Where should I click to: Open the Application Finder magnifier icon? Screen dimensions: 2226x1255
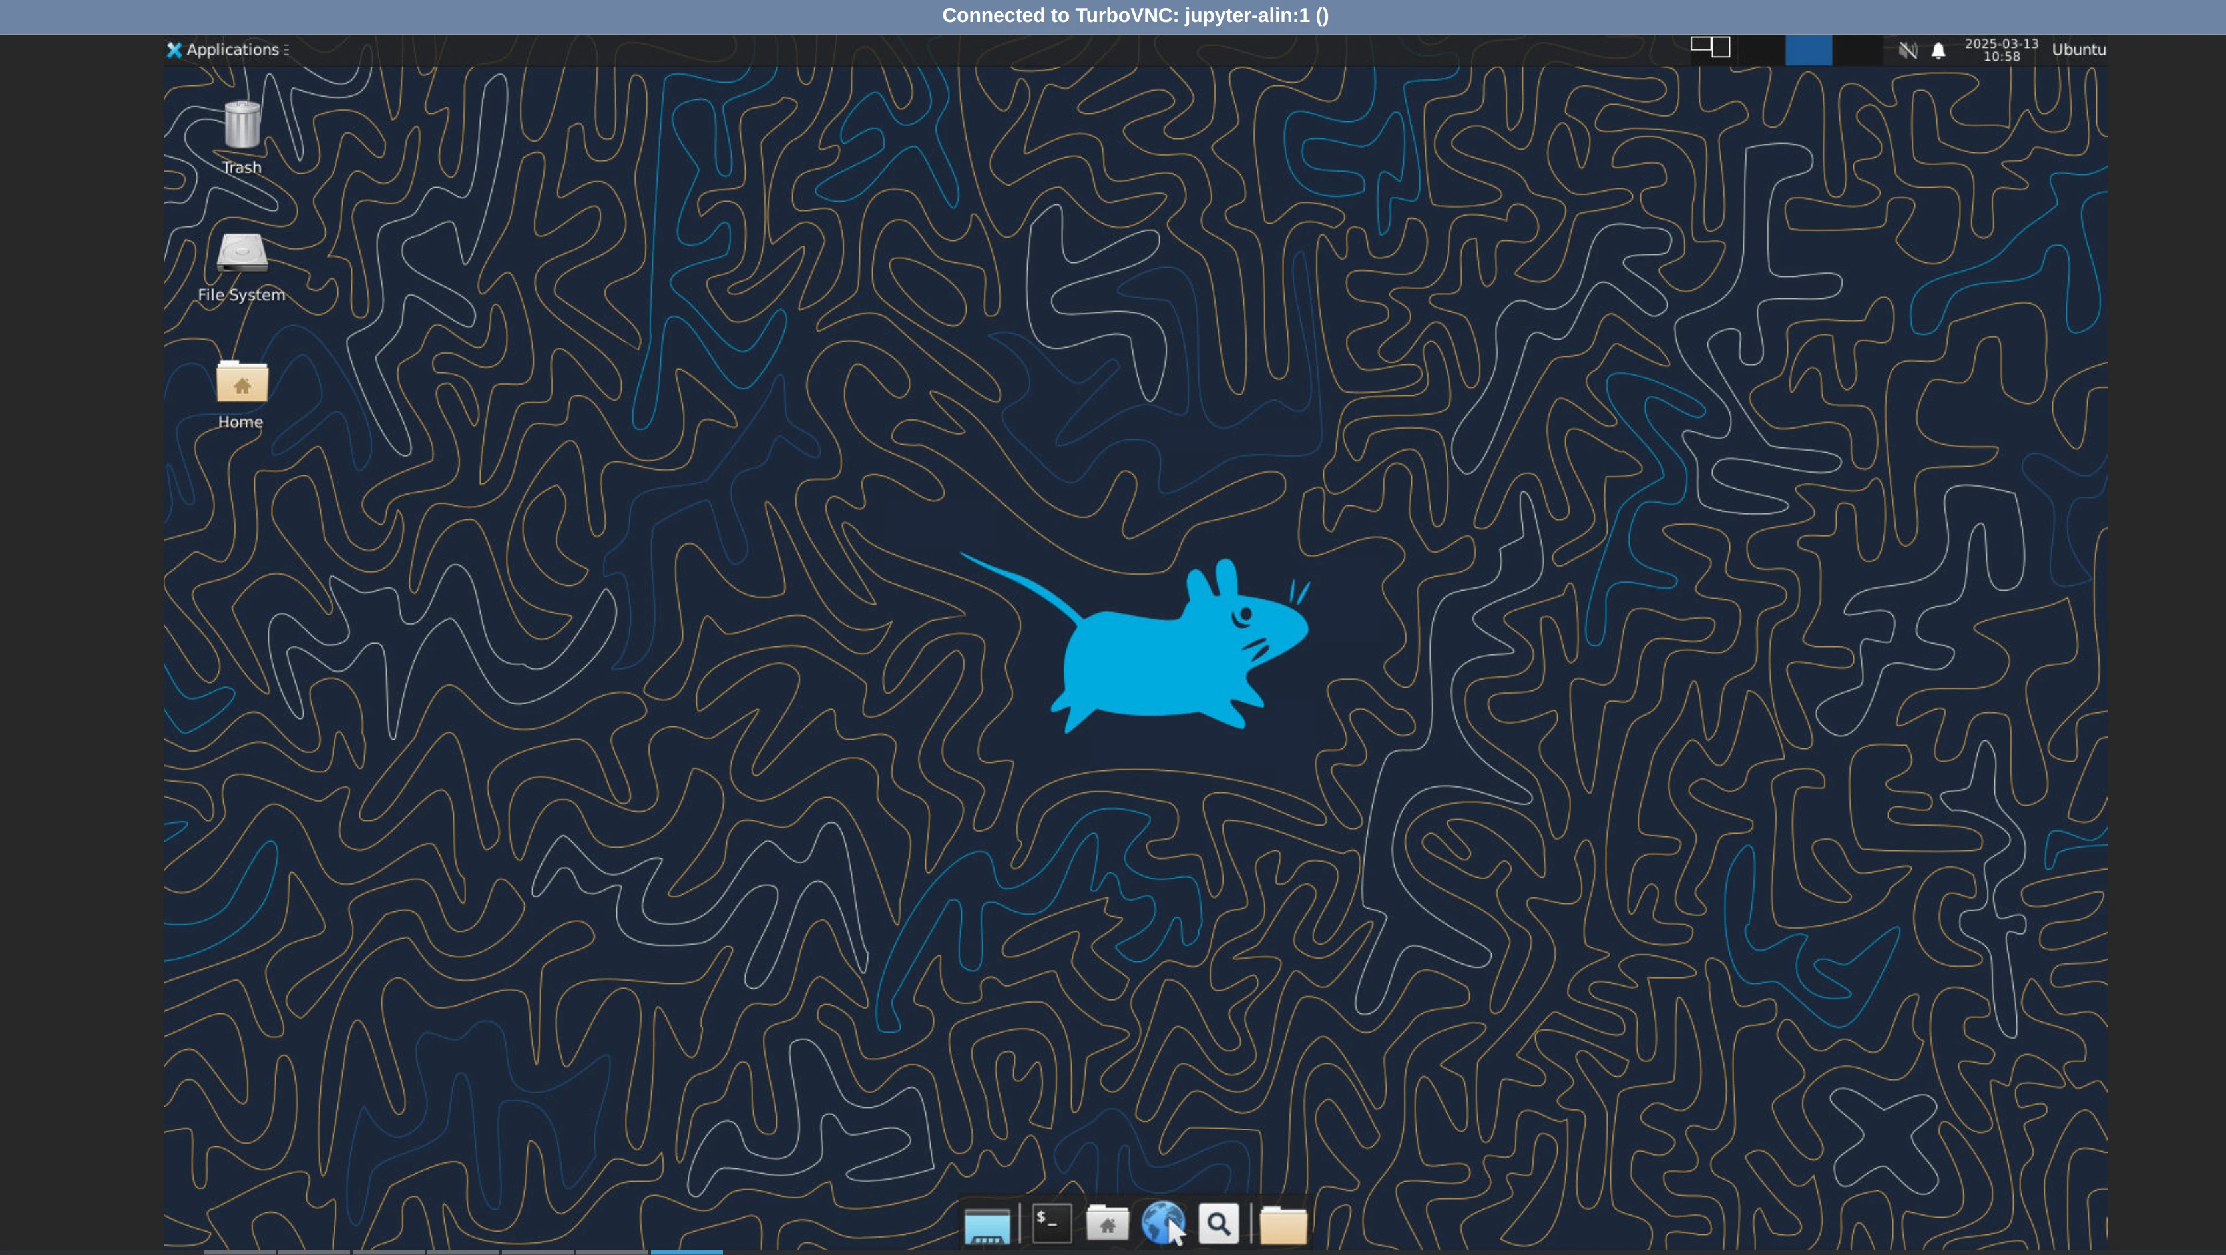(x=1218, y=1223)
